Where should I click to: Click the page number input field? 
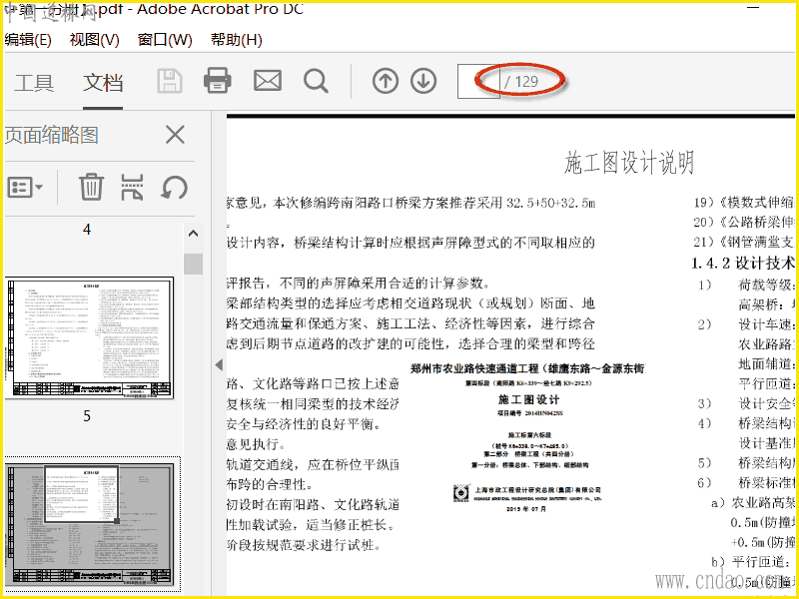pos(478,81)
